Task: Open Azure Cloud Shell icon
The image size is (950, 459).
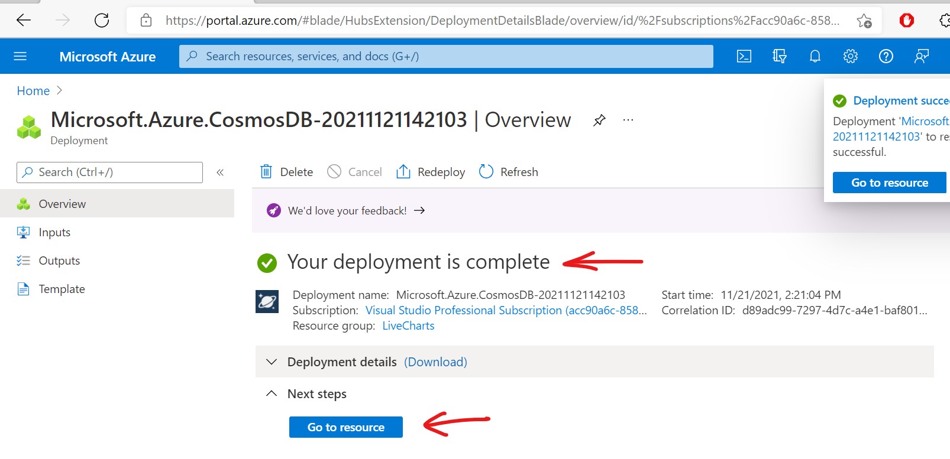Action: click(x=744, y=56)
